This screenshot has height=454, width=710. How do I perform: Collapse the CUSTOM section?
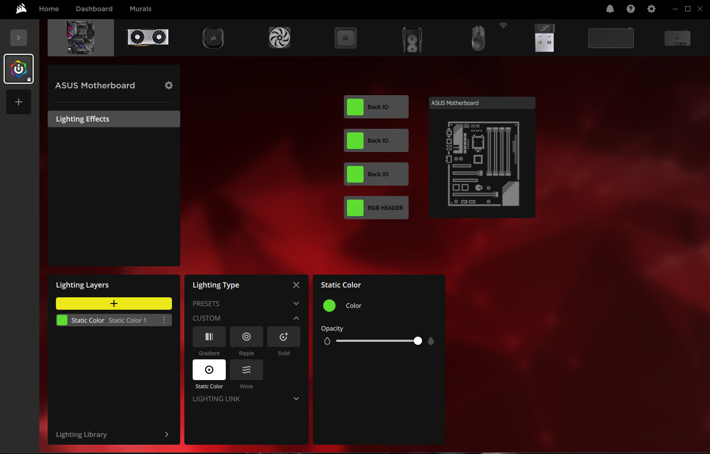click(x=296, y=318)
